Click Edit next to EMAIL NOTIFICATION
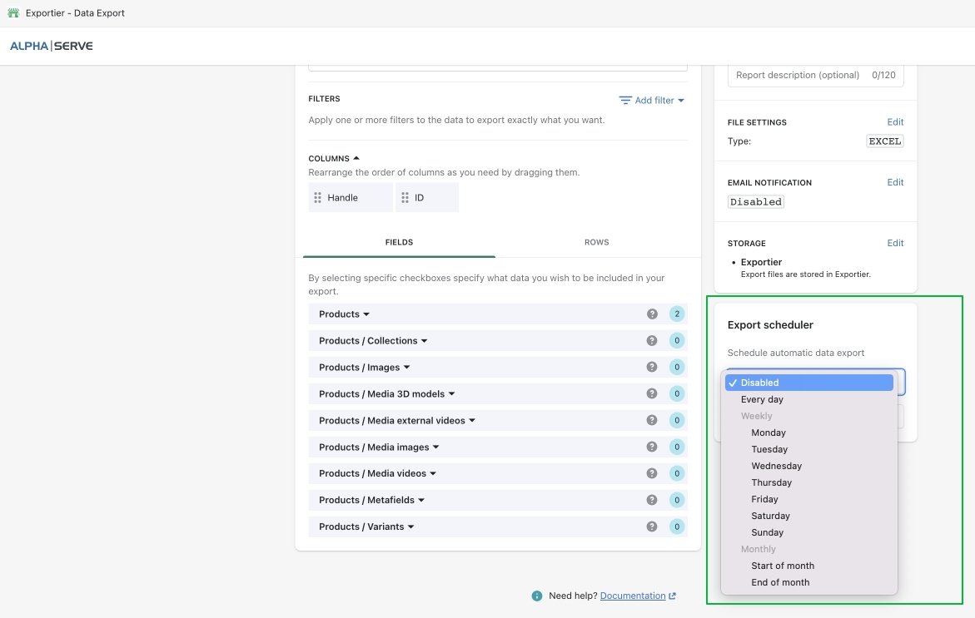This screenshot has width=975, height=618. (x=895, y=182)
